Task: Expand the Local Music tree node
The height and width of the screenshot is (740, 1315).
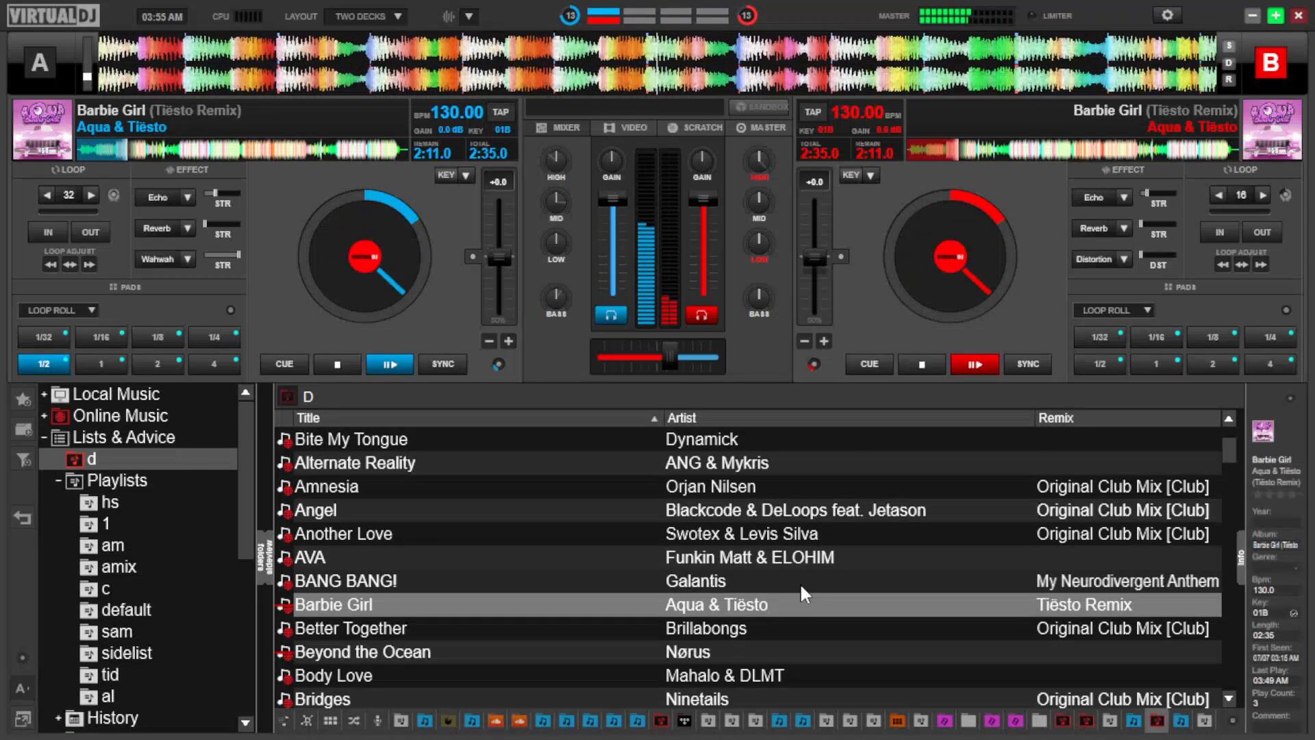Action: (x=44, y=395)
